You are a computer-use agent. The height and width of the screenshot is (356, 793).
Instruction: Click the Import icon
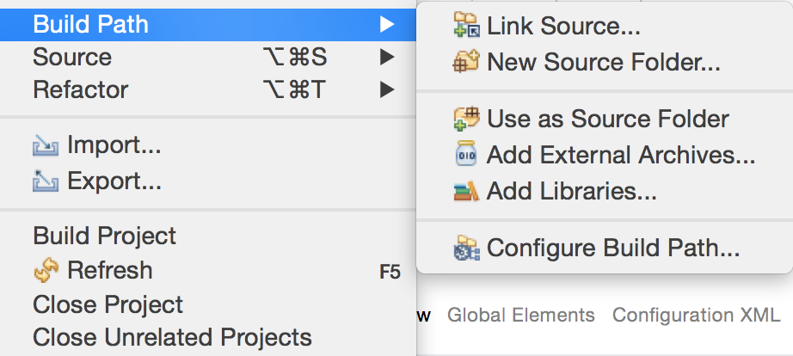[45, 147]
